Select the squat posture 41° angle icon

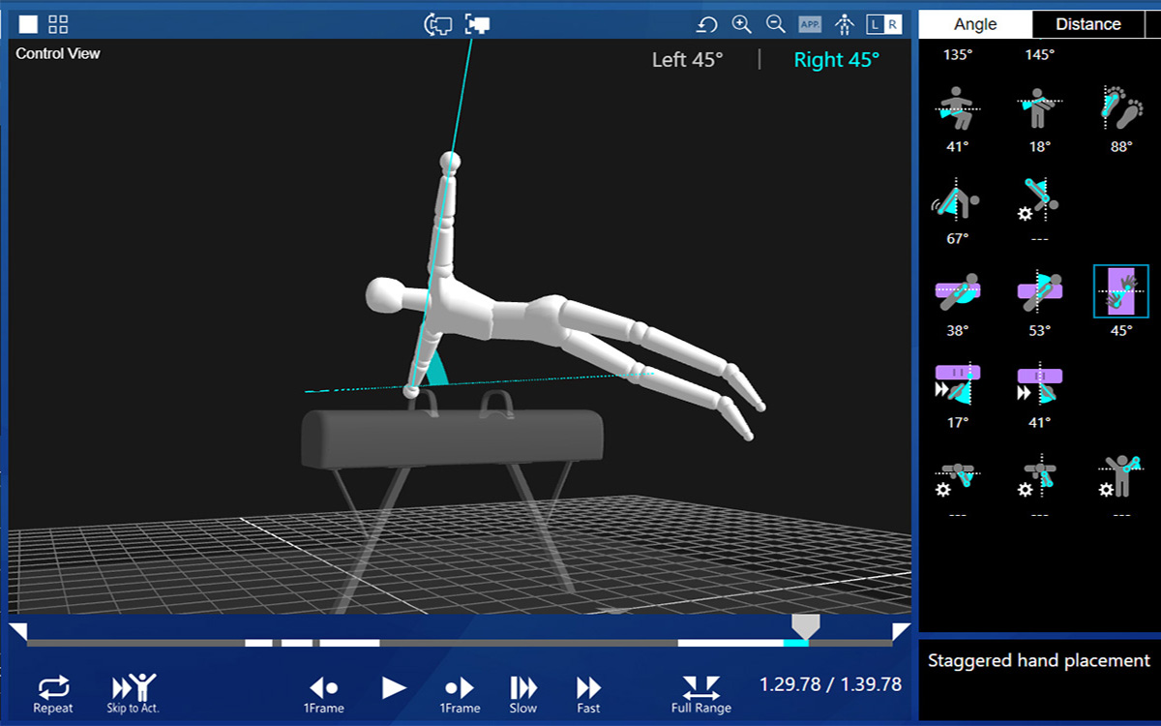coord(957,107)
